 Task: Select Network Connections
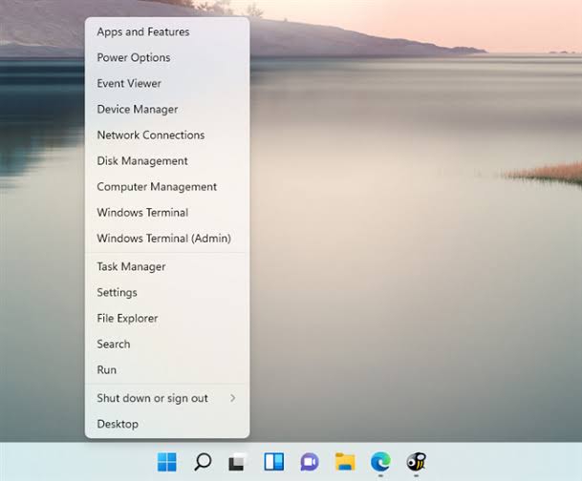pos(167,135)
